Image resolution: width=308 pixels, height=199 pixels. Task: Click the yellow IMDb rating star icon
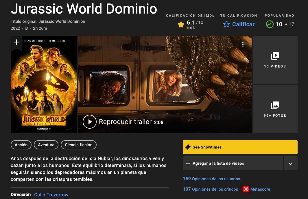click(x=181, y=24)
